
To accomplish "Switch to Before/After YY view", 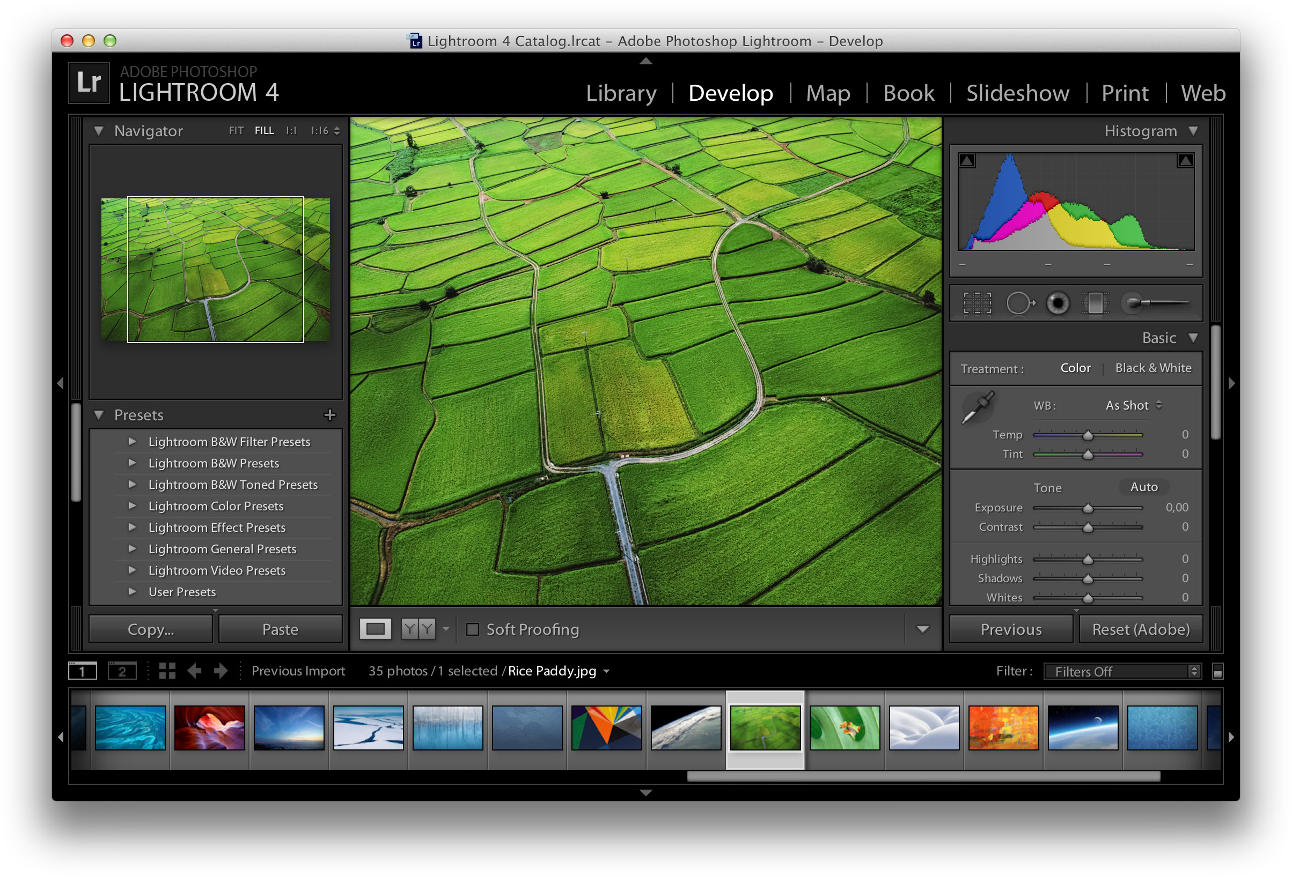I will pos(418,629).
